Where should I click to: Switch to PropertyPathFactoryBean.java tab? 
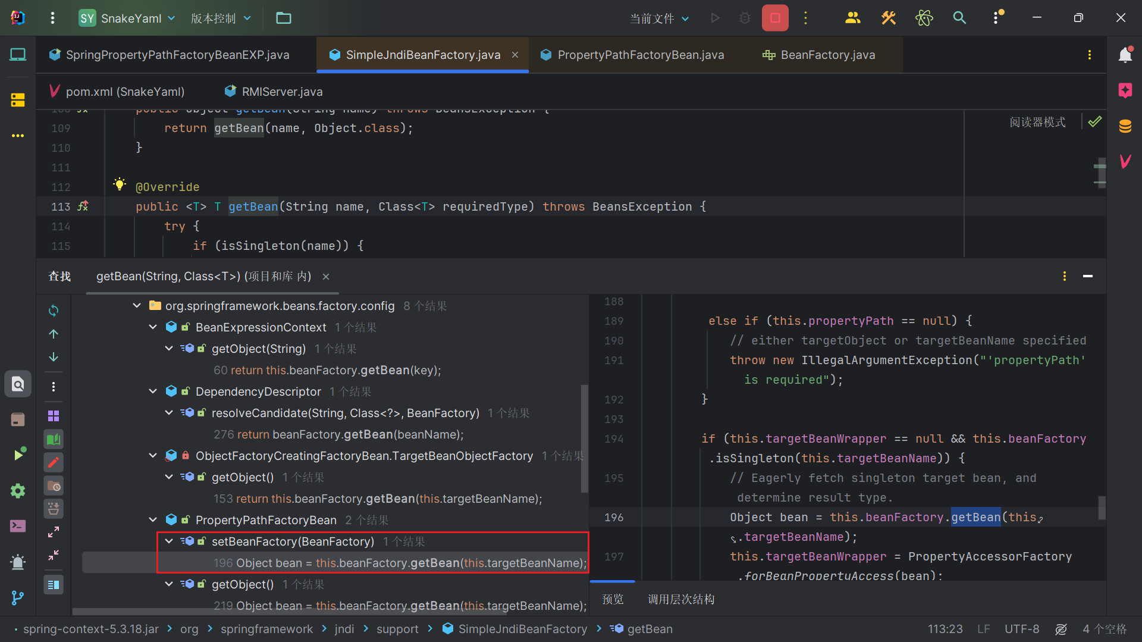click(x=632, y=55)
